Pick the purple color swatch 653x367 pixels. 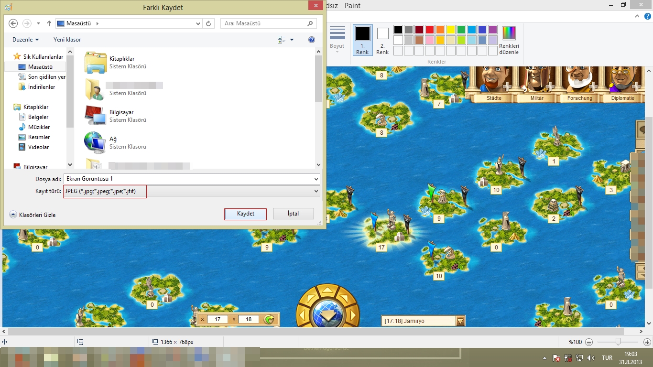click(493, 30)
